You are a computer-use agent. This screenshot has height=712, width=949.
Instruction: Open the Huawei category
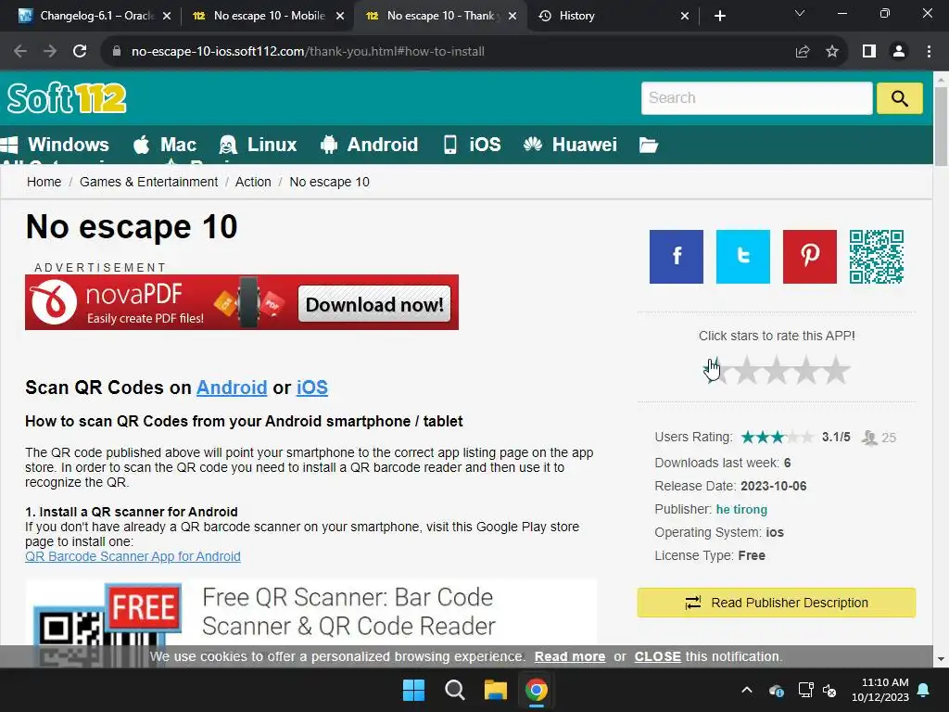570,145
